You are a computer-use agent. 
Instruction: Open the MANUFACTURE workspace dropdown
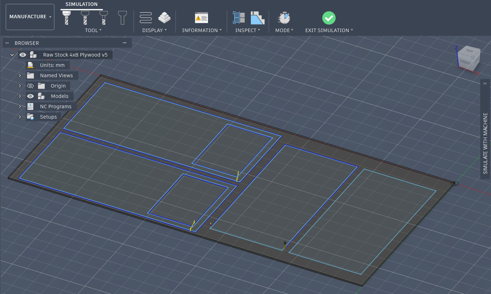30,17
